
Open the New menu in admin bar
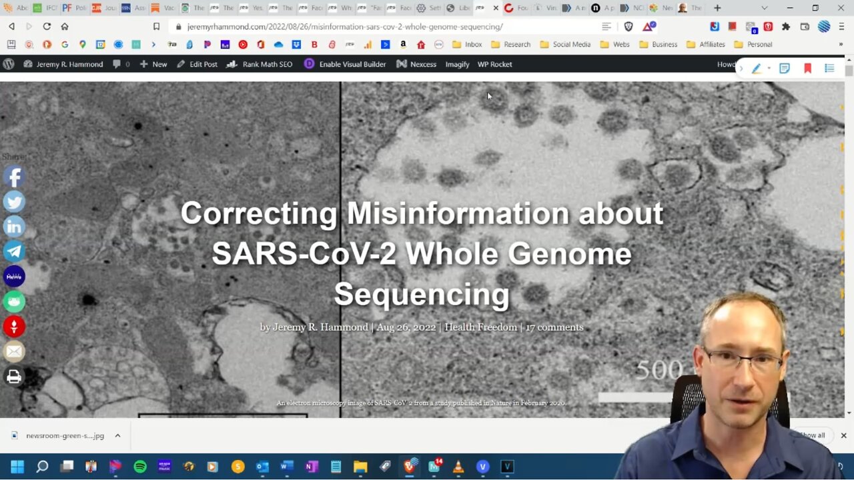click(153, 64)
